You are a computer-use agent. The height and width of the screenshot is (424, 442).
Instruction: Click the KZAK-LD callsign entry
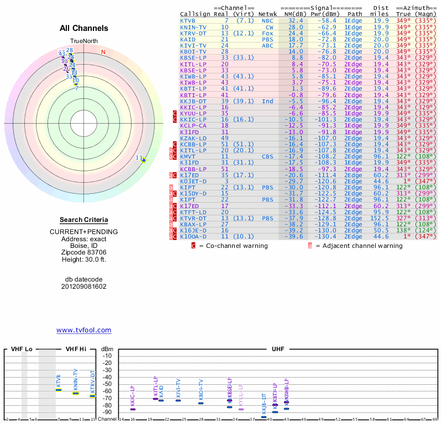tap(193, 138)
